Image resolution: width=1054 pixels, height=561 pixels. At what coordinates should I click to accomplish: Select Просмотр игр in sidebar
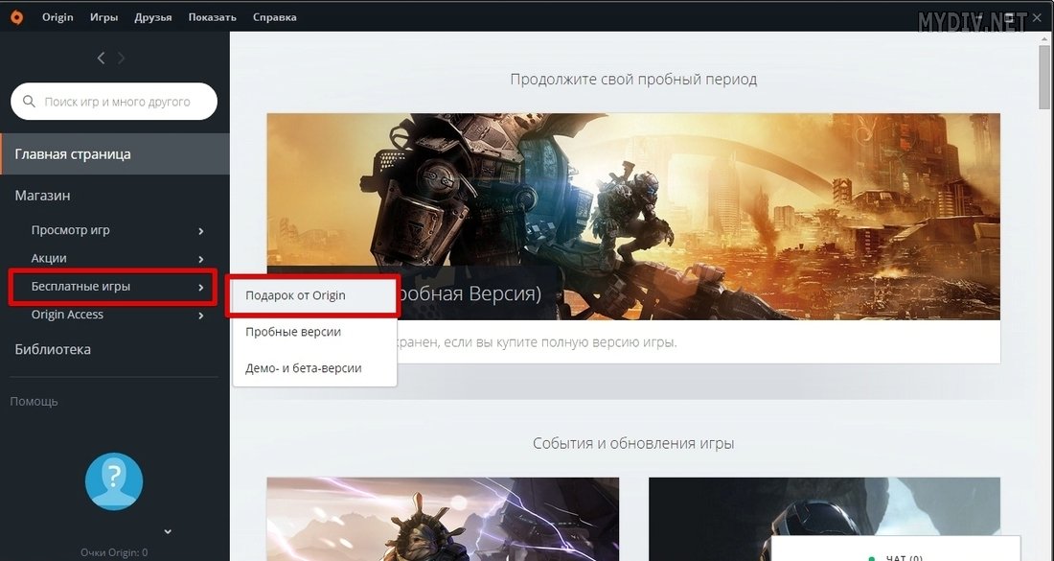tap(71, 230)
